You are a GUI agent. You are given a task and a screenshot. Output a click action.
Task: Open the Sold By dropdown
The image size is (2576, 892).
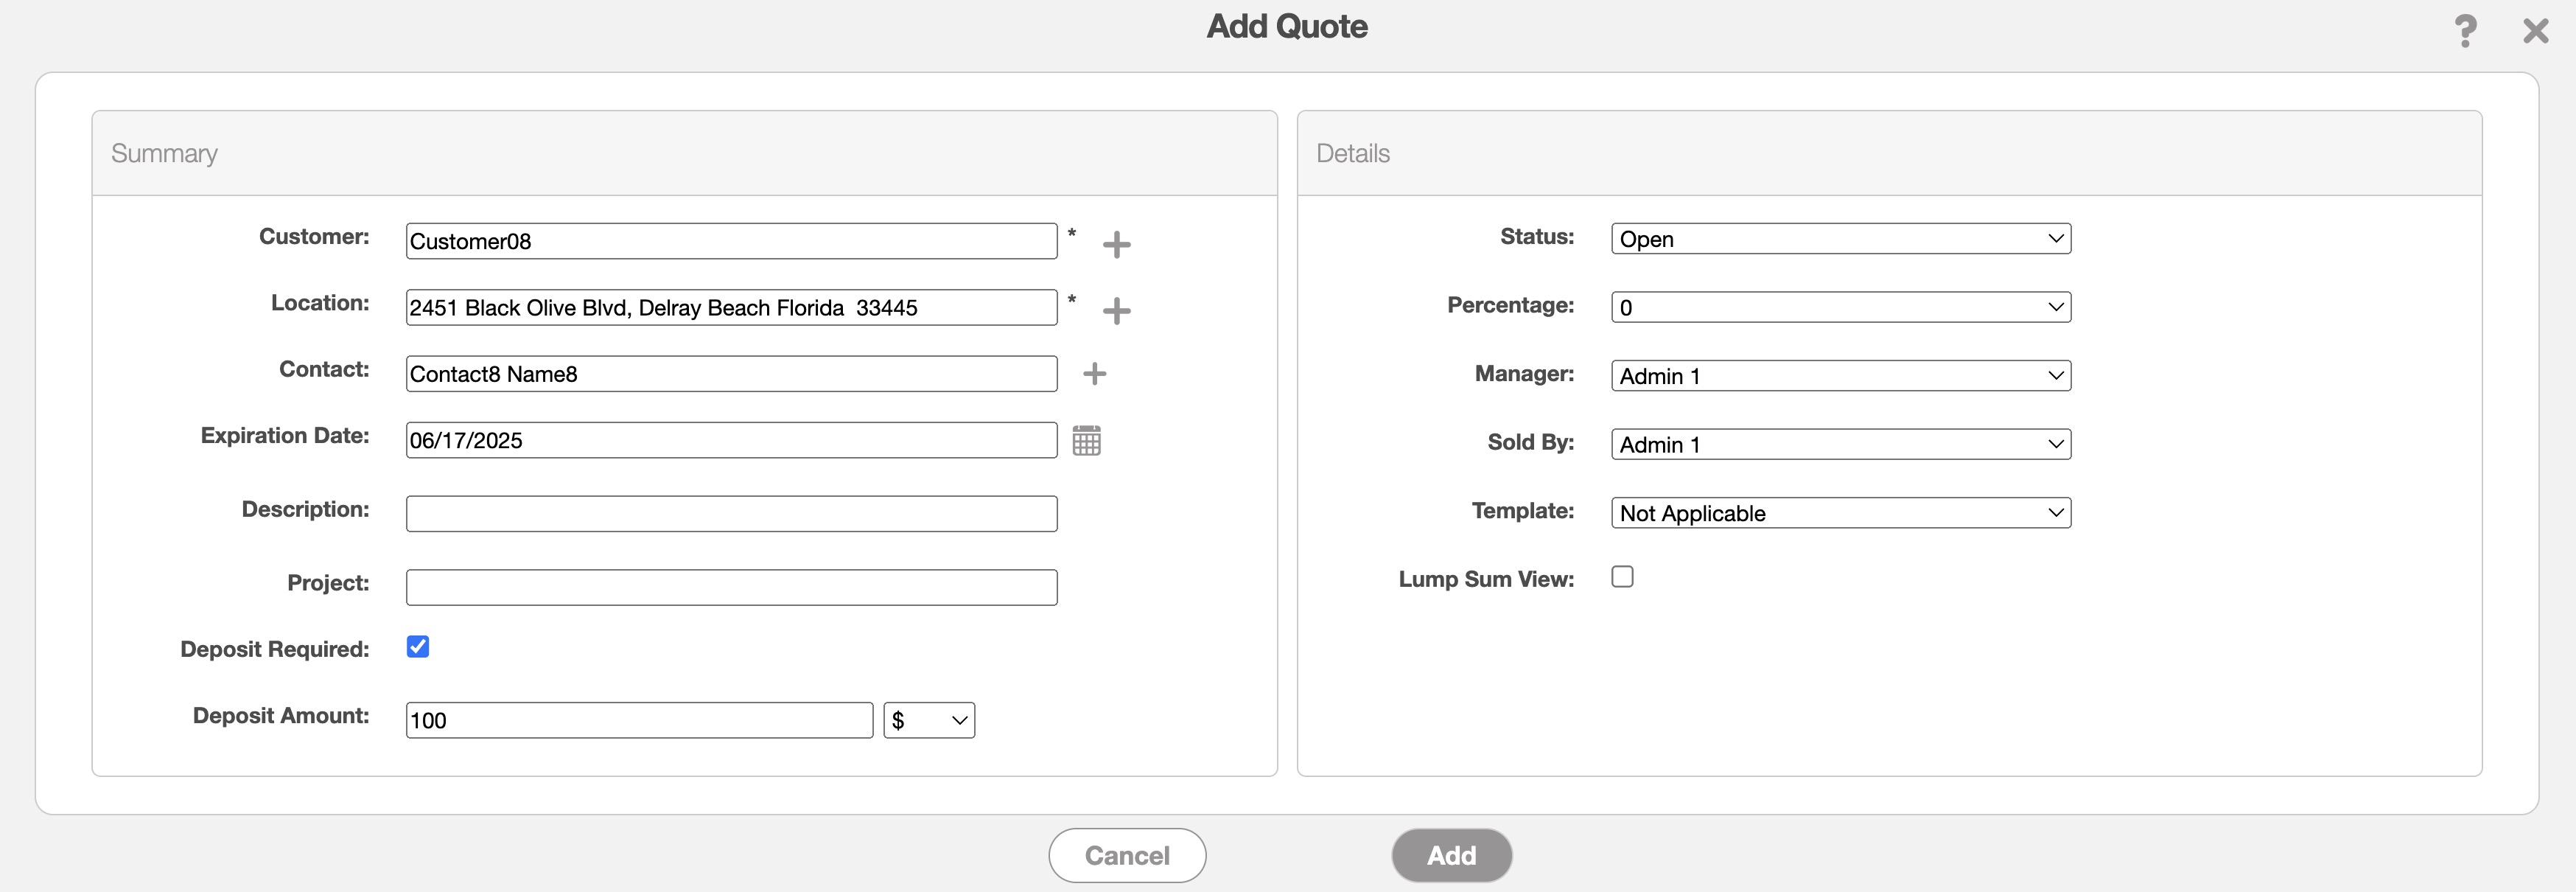pos(1840,444)
